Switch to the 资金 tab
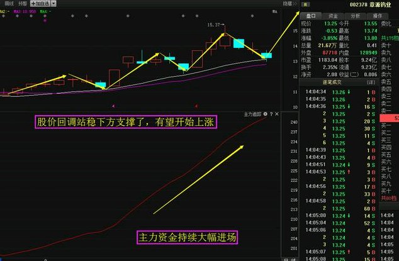The height and width of the screenshot is (261, 399). point(333,16)
